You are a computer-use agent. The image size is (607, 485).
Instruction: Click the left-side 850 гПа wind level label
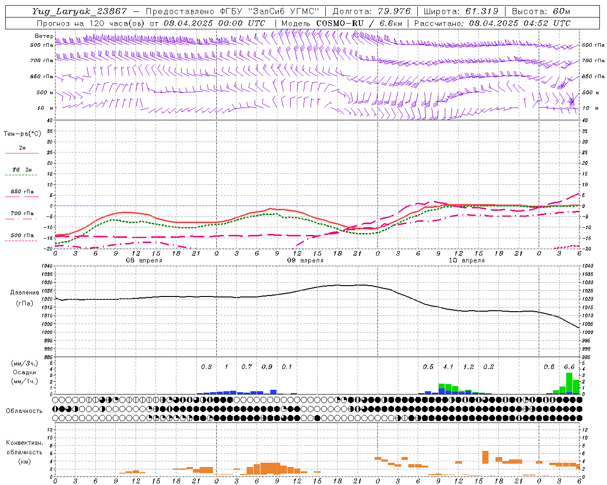click(x=42, y=76)
